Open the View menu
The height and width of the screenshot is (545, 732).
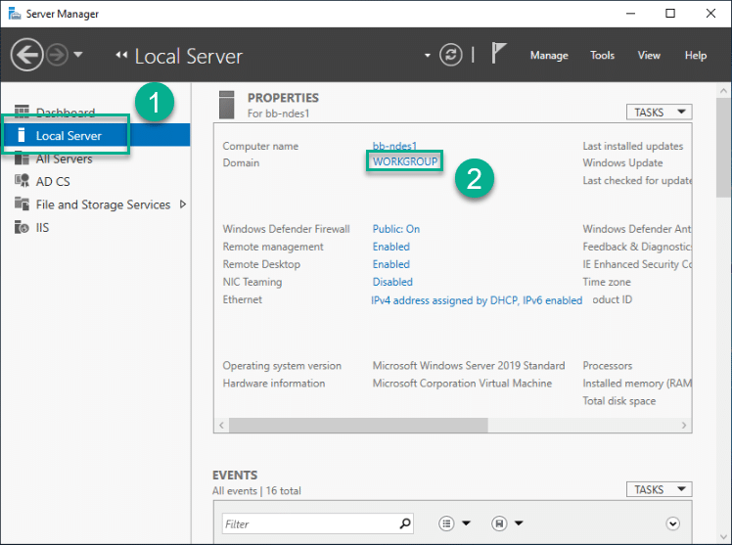point(649,56)
